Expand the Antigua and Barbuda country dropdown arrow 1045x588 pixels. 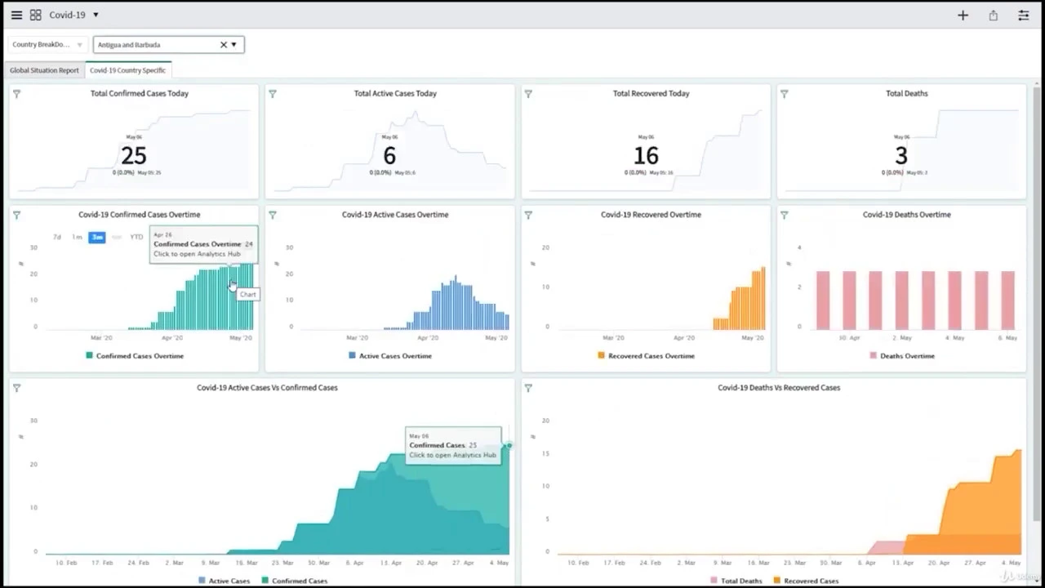234,45
